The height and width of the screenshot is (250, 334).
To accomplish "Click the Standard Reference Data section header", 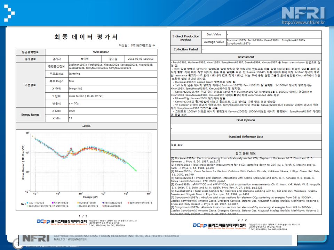I will pyautogui.click(x=246, y=137).
